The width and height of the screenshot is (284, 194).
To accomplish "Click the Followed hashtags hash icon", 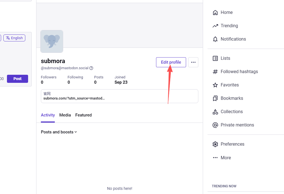I will (x=215, y=72).
